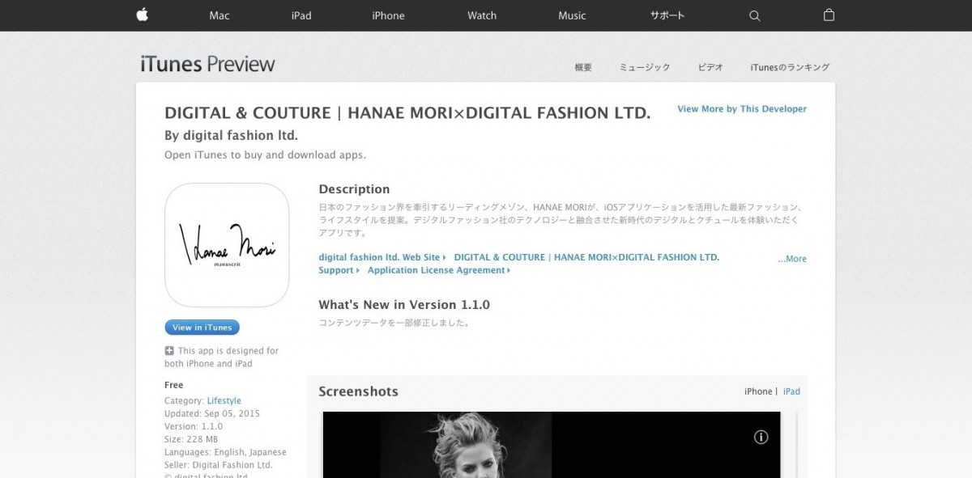This screenshot has height=478, width=972.
Task: Open the Watch menu
Action: coord(482,15)
